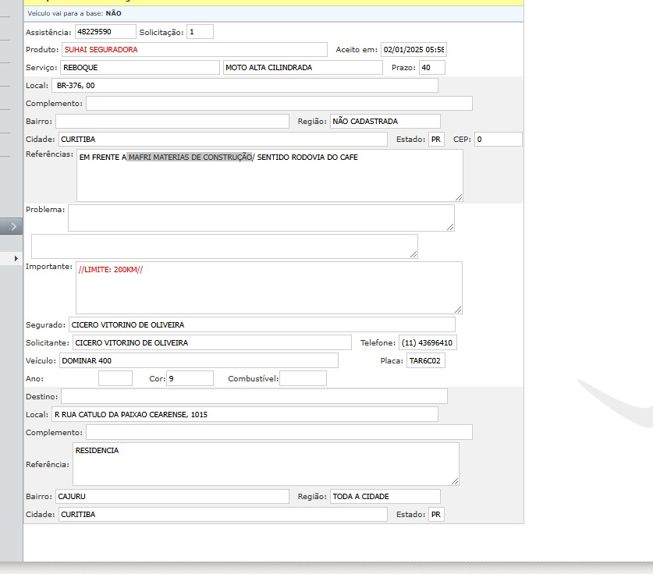Screen dimensions: 653x574
Task: Click the Região field NÃO CADASTRADA
Action: tap(385, 122)
